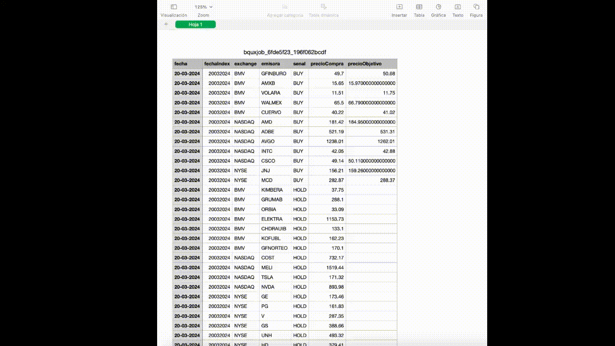This screenshot has width=615, height=346.
Task: Select the JNJ cell
Action: [275, 171]
